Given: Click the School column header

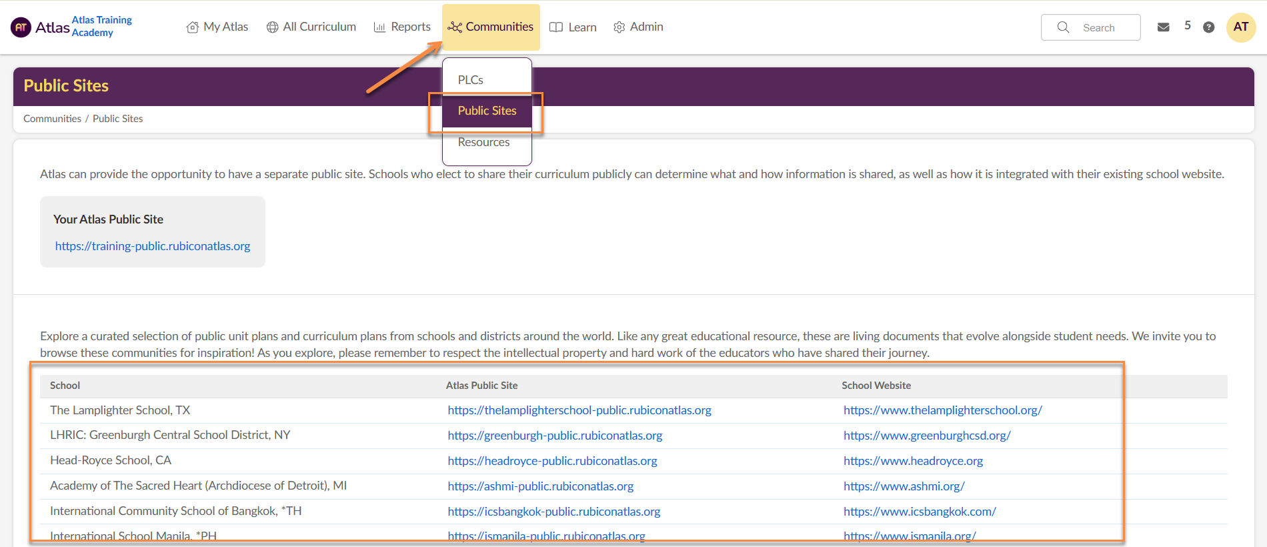Looking at the screenshot, I should click(65, 386).
